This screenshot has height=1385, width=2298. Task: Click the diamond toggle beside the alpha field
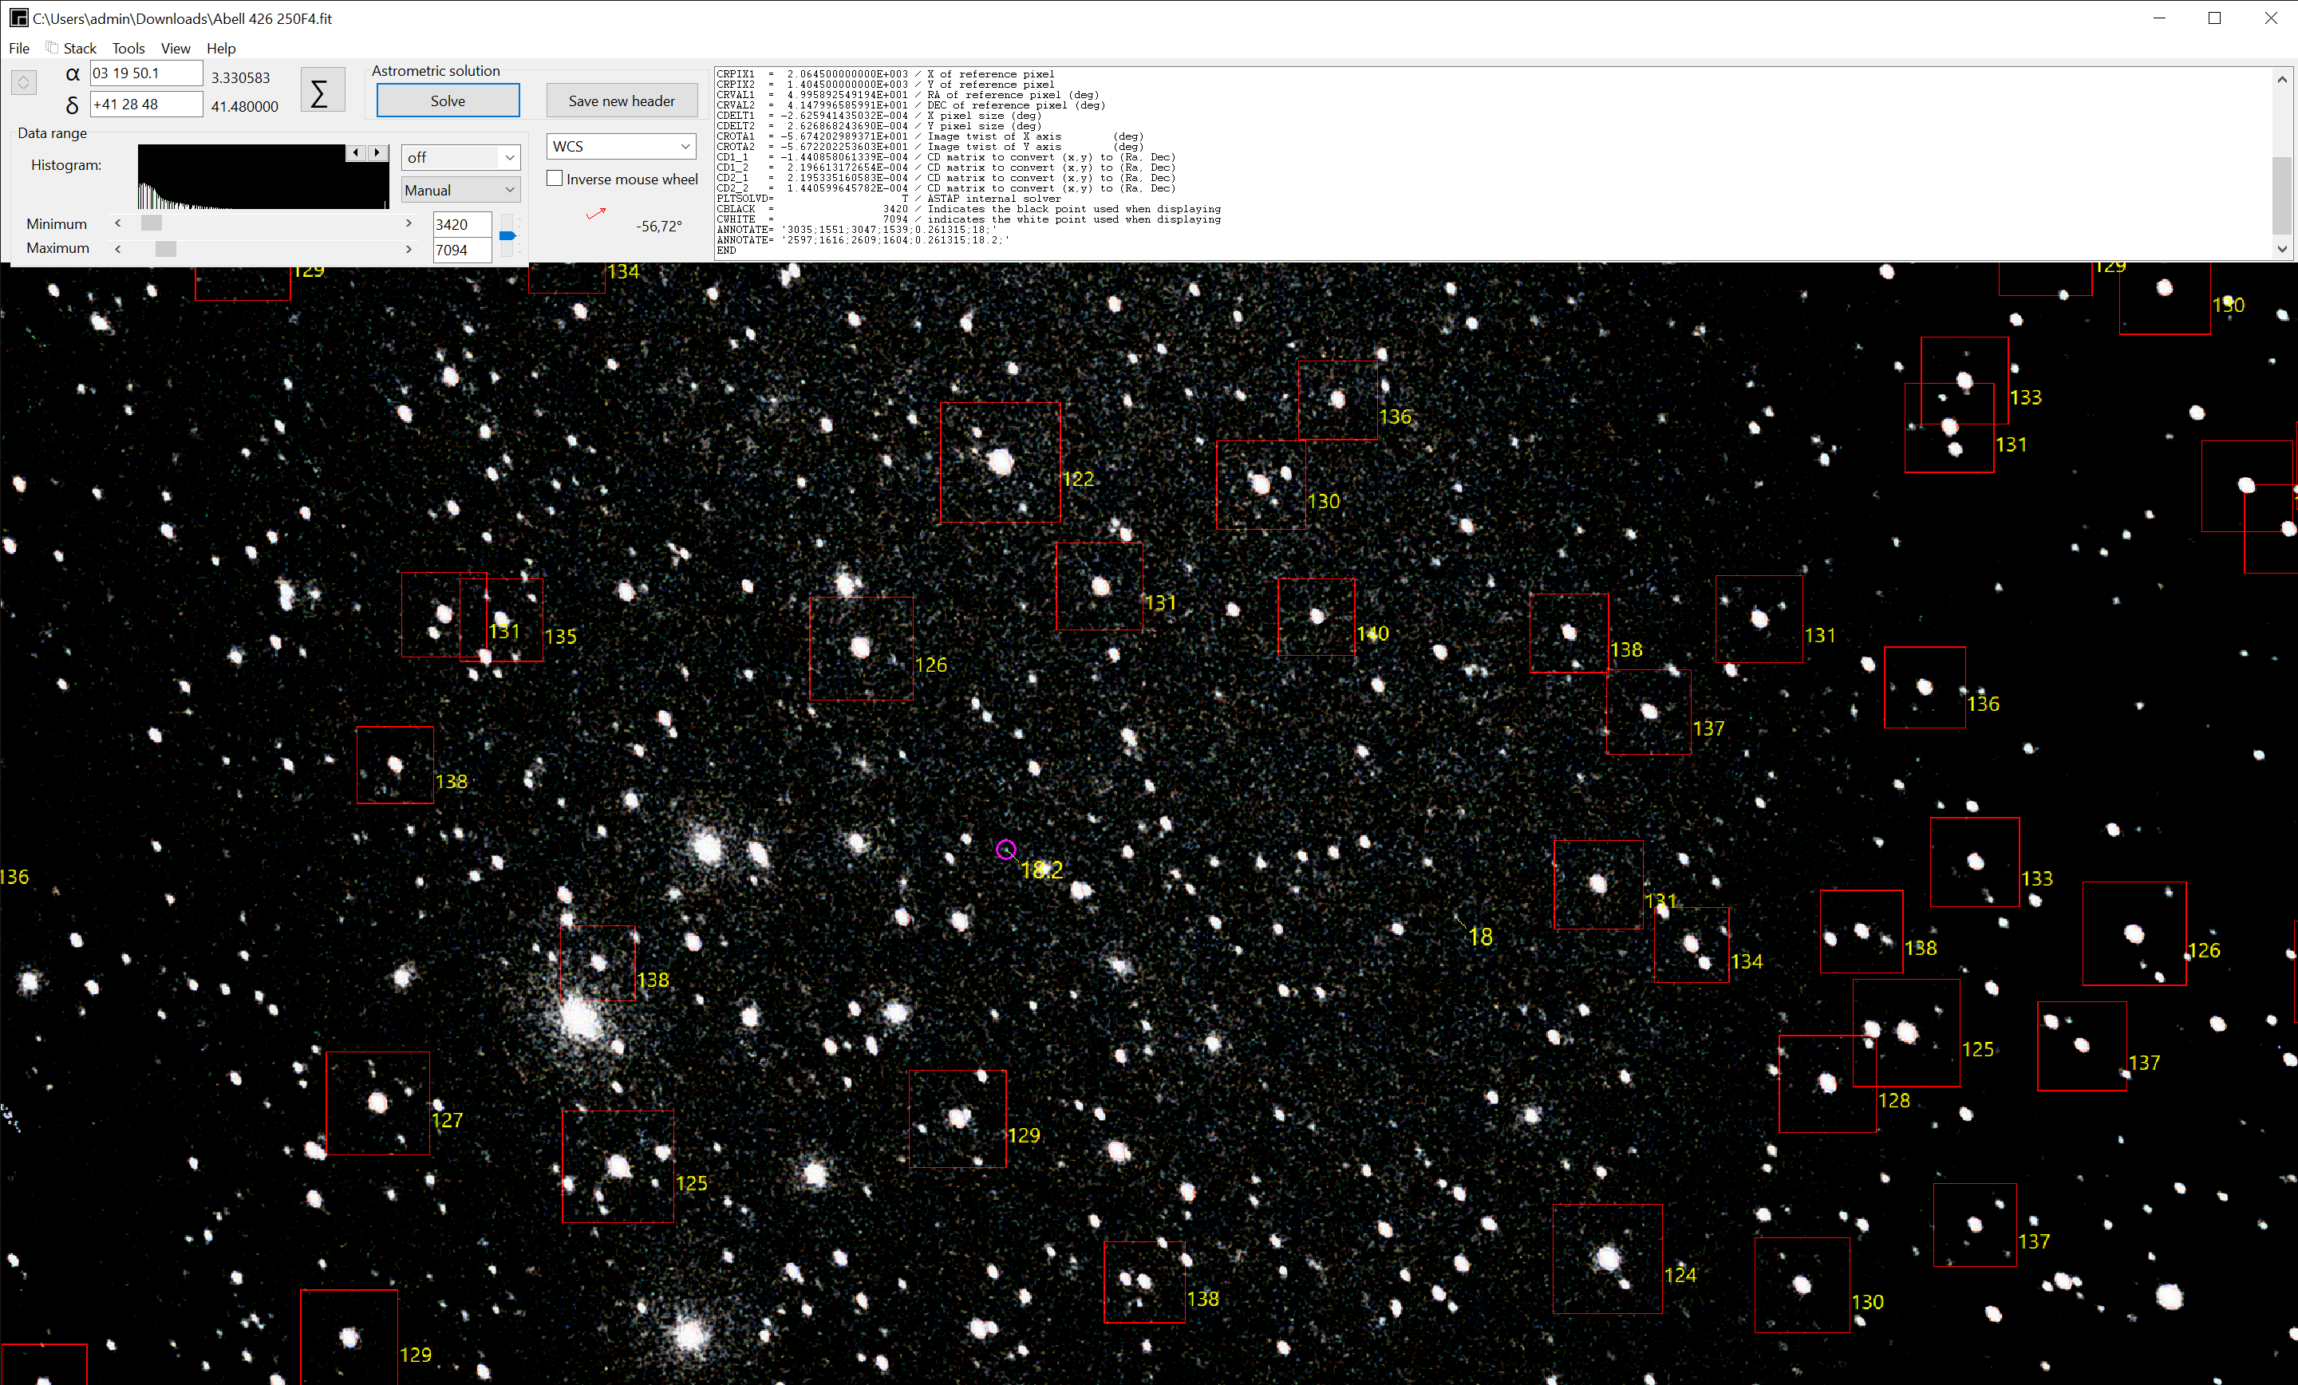tap(23, 83)
